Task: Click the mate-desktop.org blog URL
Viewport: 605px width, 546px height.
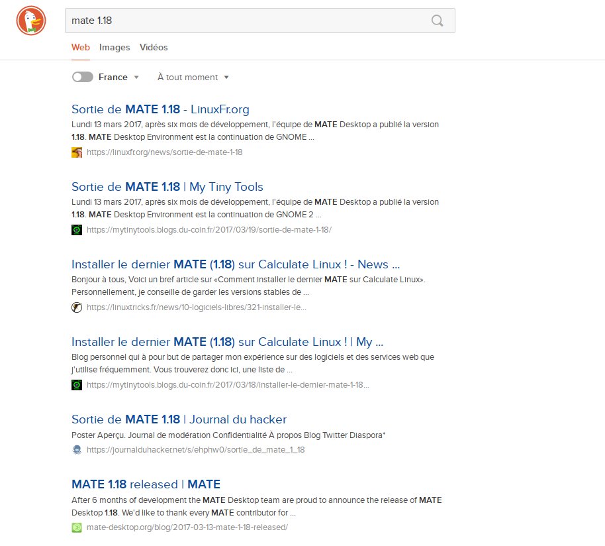Action: [x=187, y=527]
